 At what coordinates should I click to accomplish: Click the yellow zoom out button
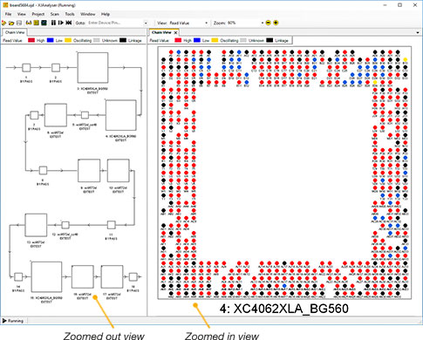(268, 23)
